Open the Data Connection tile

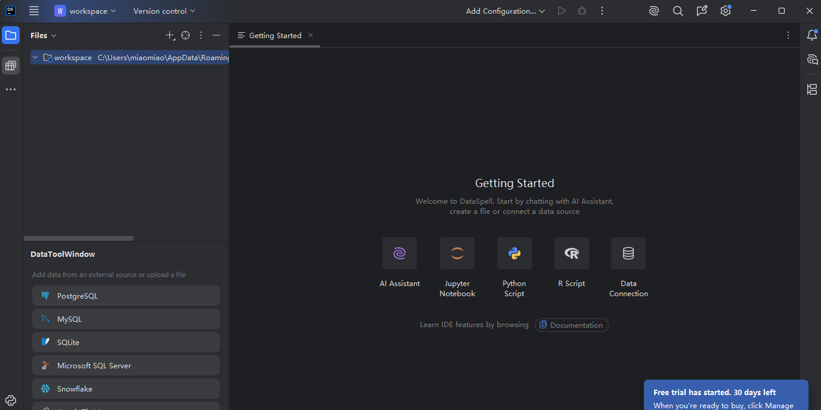click(628, 253)
